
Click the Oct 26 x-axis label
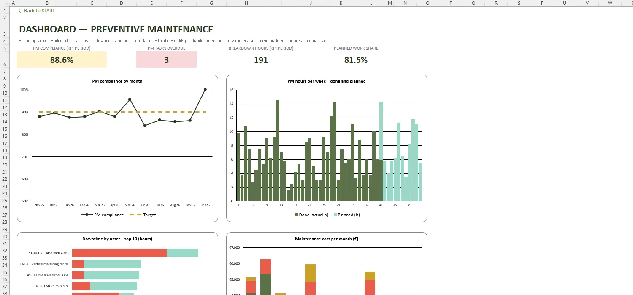tap(205, 205)
